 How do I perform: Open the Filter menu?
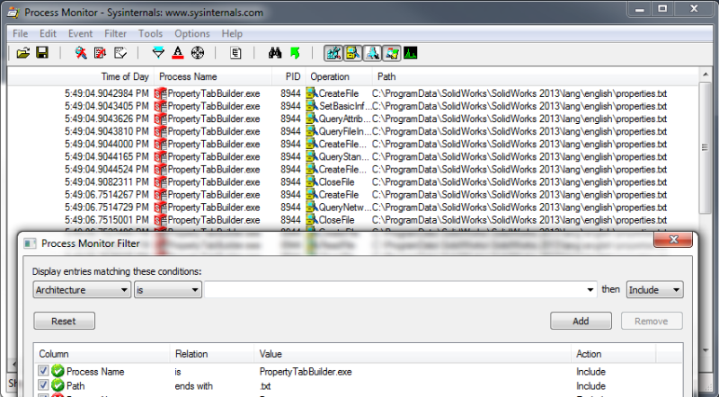(x=116, y=33)
